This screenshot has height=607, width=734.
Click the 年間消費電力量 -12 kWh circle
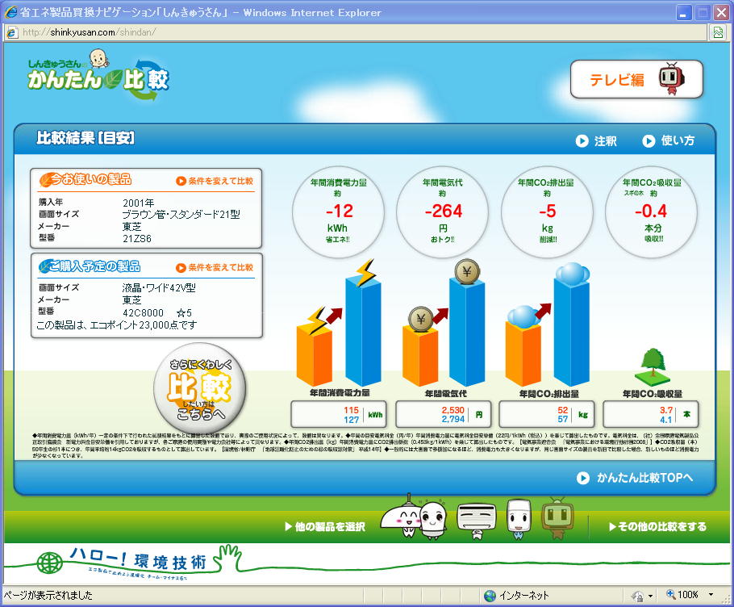338,211
